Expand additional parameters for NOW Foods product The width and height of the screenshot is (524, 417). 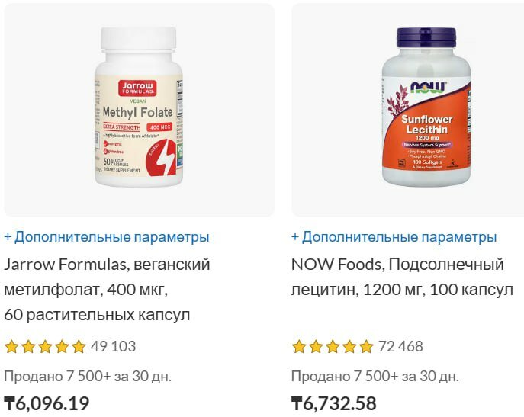[x=394, y=237]
